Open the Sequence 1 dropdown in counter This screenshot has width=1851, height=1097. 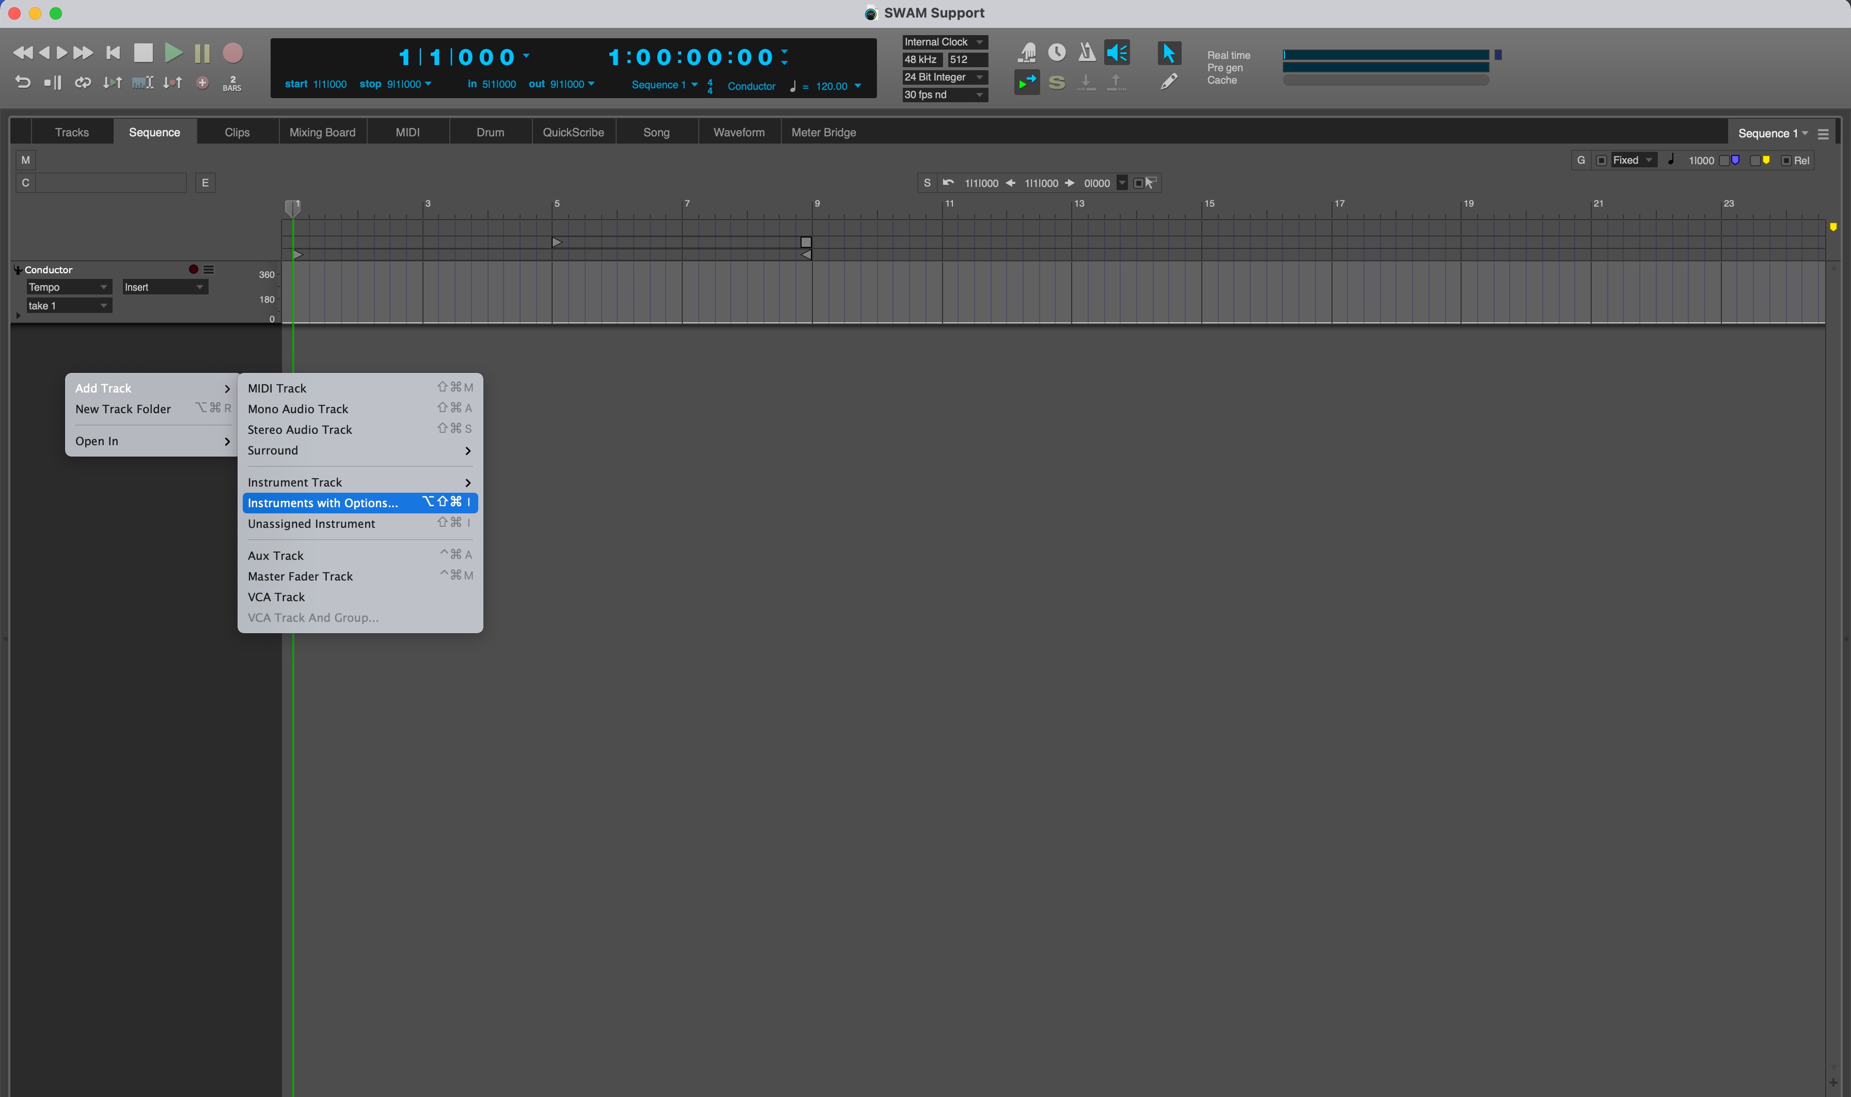pyautogui.click(x=665, y=85)
